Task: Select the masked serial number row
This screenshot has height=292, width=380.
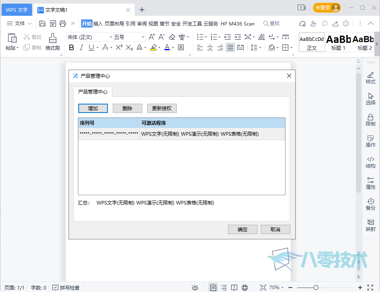Action: pos(182,134)
